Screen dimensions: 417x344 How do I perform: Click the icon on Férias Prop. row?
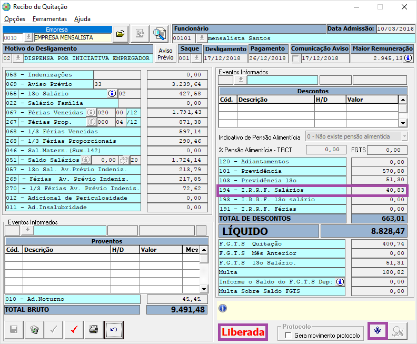click(x=91, y=122)
